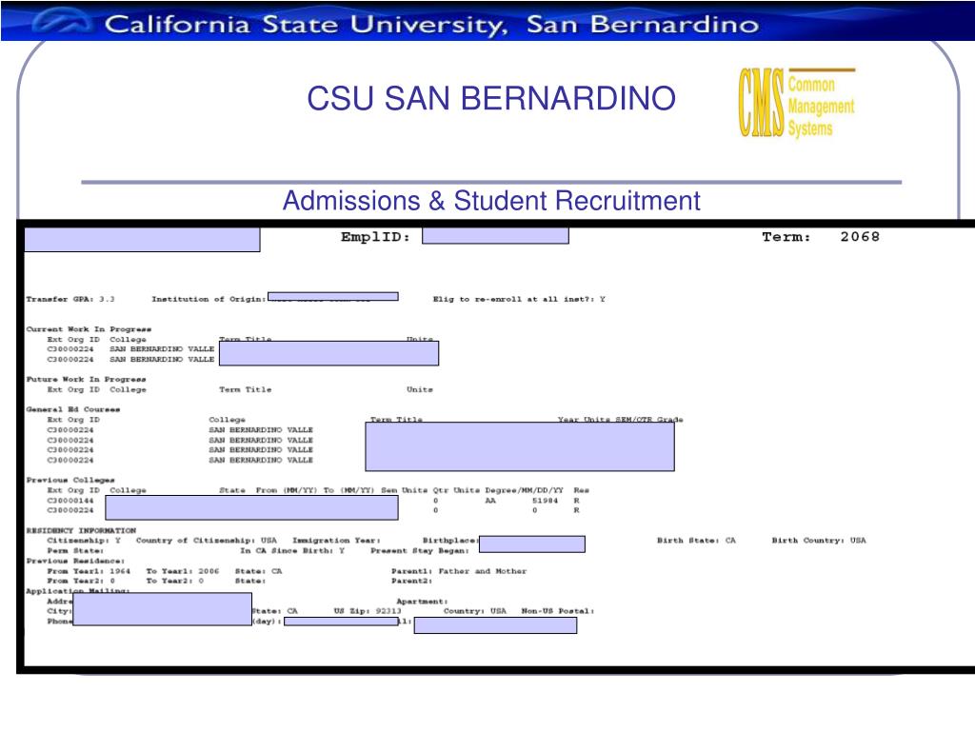
Task: Click 'Elig to re-enroll at all inst?: Y'
Action: 519,299
